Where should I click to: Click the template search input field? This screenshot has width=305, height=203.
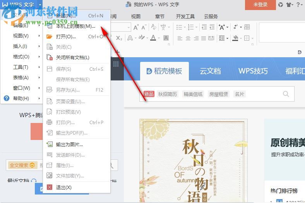[217, 94]
